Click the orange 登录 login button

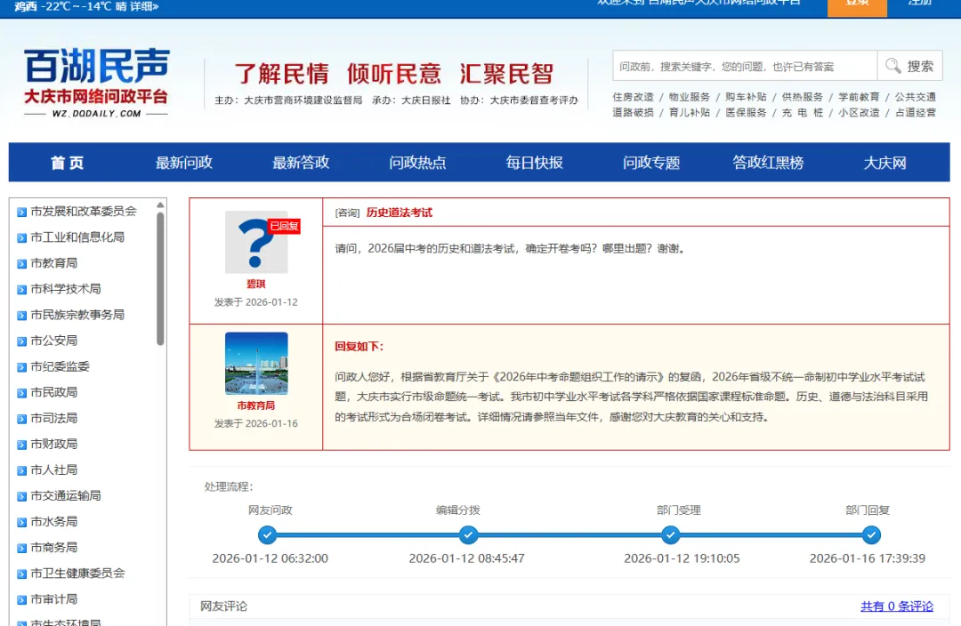tap(856, 4)
